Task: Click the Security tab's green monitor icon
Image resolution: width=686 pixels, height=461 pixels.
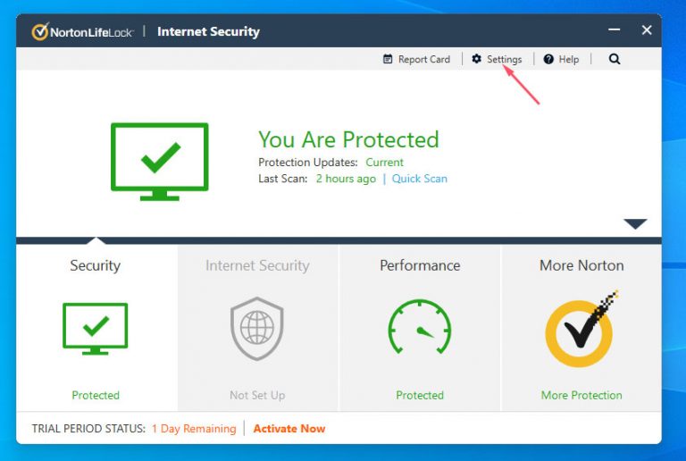Action: pyautogui.click(x=95, y=328)
